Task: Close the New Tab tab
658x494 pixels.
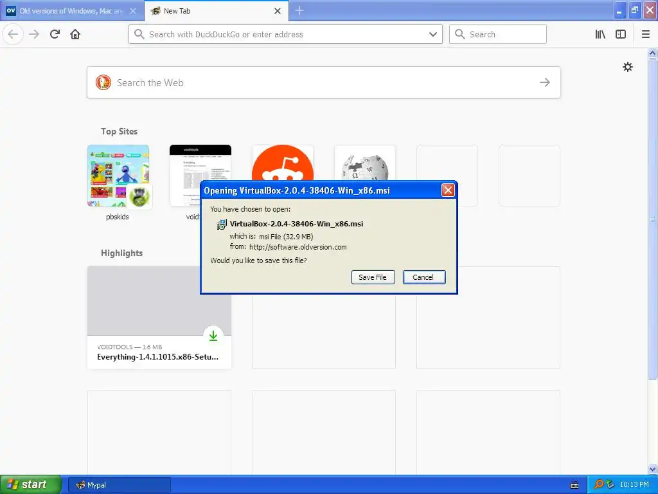Action: coord(278,11)
